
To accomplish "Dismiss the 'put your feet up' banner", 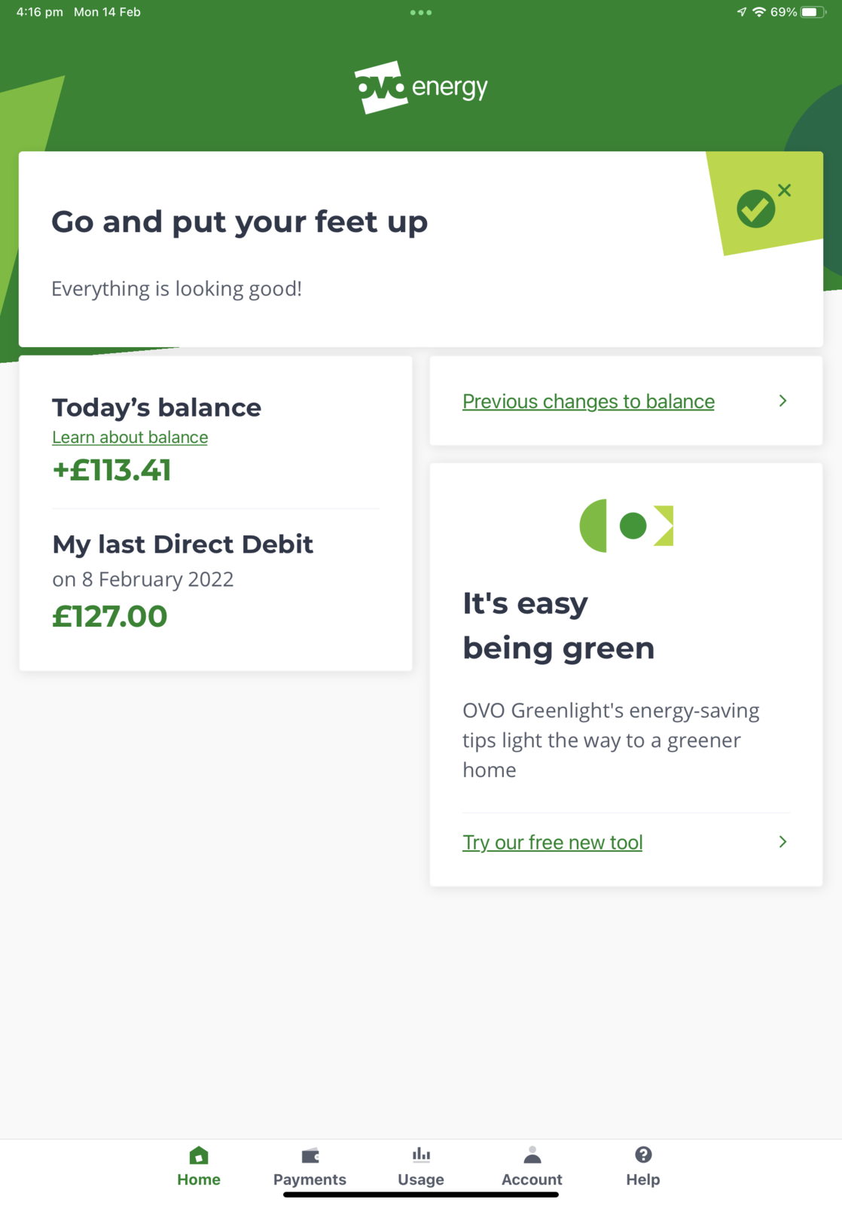I will coord(784,191).
